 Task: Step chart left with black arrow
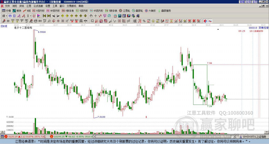(x=54, y=16)
